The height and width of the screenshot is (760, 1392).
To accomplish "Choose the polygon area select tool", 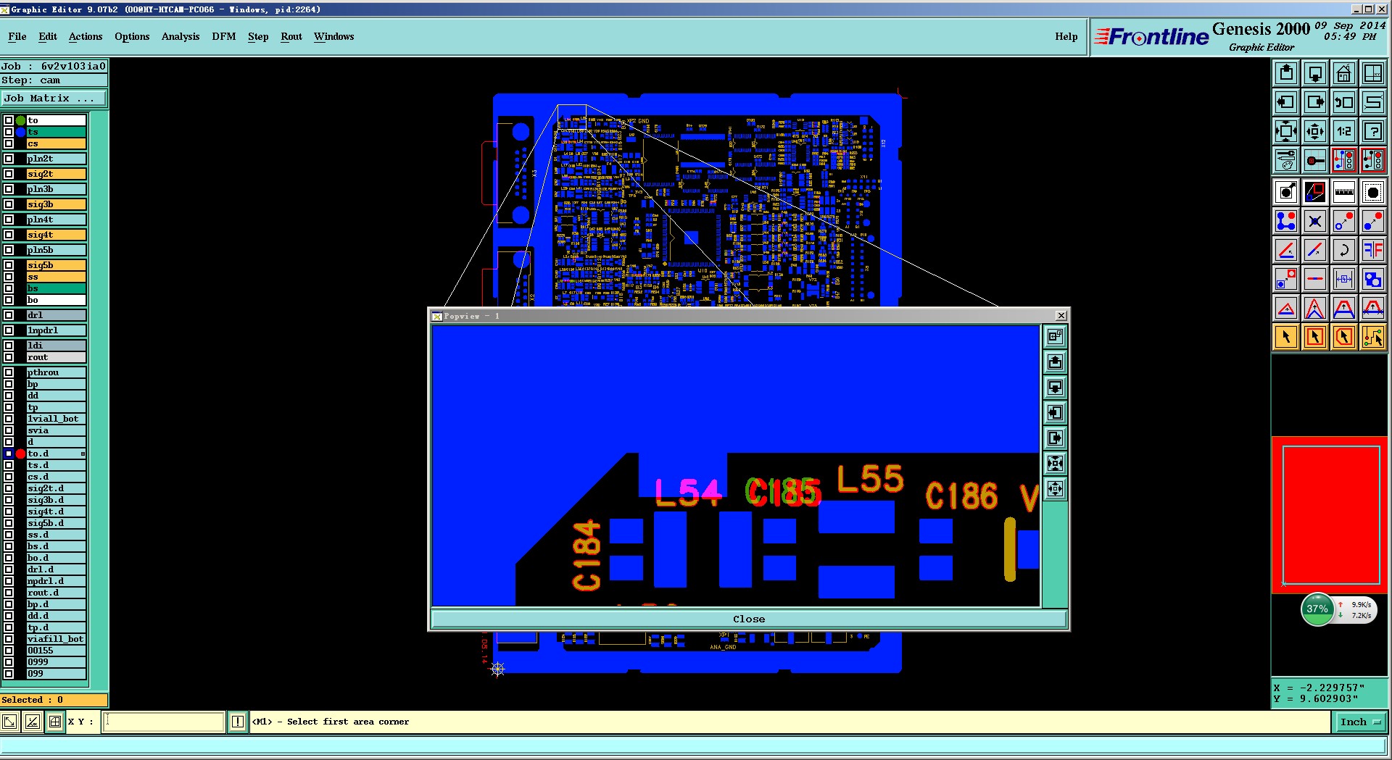I will [x=1344, y=337].
